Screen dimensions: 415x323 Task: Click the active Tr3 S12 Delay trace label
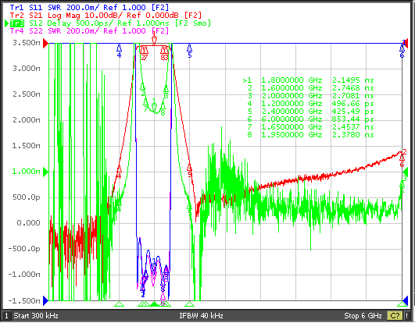point(110,23)
